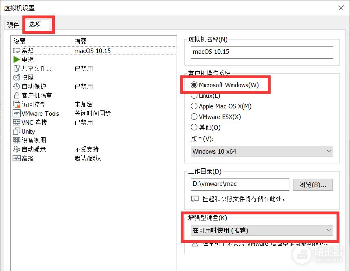Click the 自动保护 clock icon

click(17, 86)
